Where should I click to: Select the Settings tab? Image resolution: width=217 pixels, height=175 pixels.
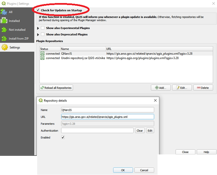coord(17,47)
